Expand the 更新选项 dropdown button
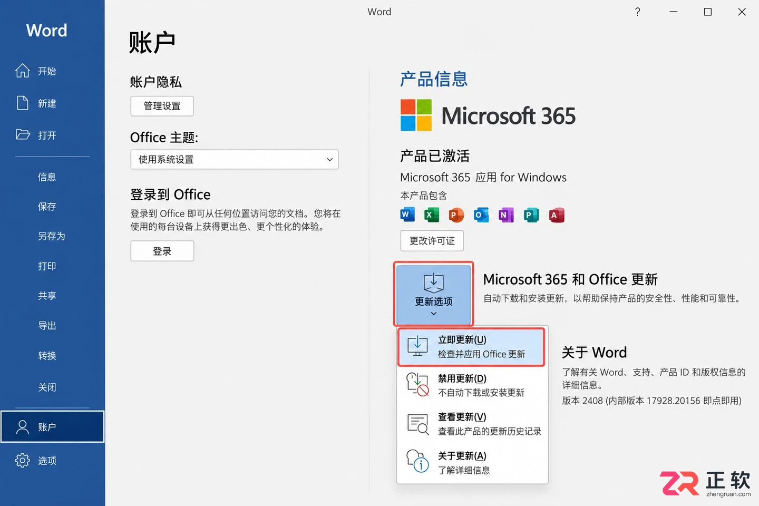 (433, 294)
